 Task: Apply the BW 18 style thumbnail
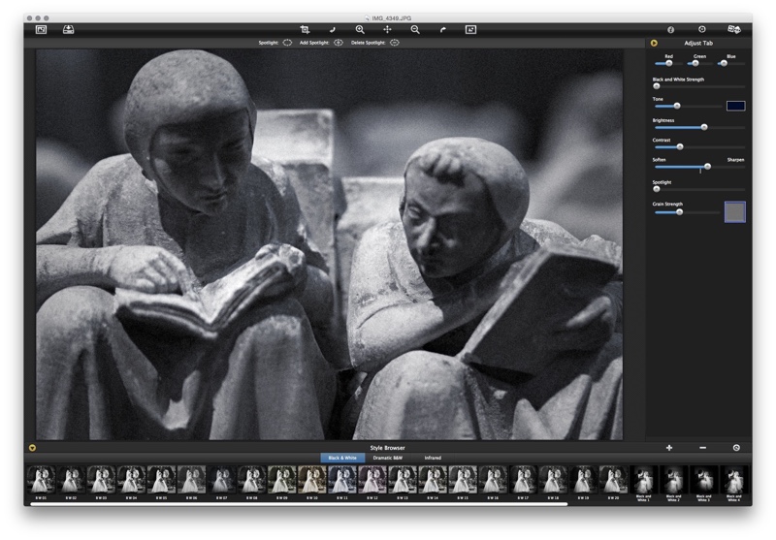coord(553,480)
